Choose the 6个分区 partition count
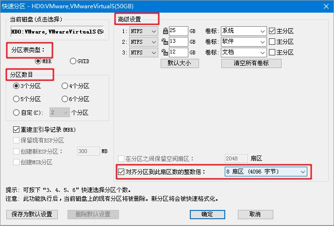This screenshot has height=226, width=334. 65,99
